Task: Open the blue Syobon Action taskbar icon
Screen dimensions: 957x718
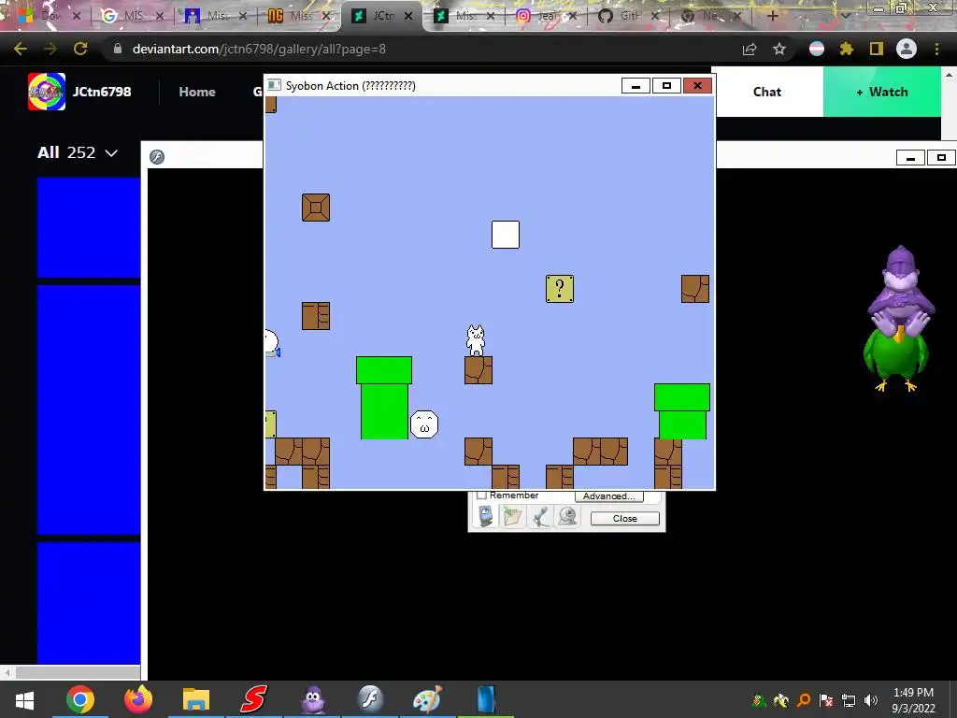Action: [x=486, y=699]
